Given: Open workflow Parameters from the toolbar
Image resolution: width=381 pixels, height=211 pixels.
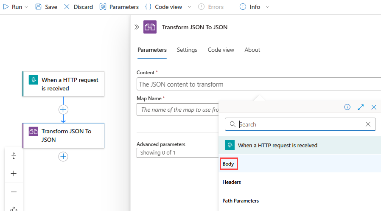Looking at the screenshot, I should pos(119,7).
